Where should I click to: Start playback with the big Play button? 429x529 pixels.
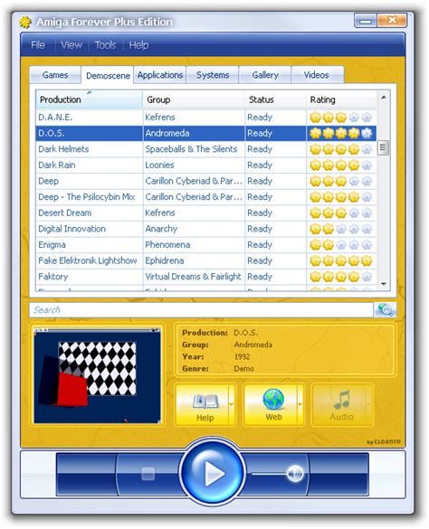coord(213,473)
